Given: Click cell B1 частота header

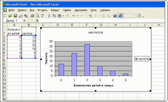Looking at the screenshot, I should [29, 31].
